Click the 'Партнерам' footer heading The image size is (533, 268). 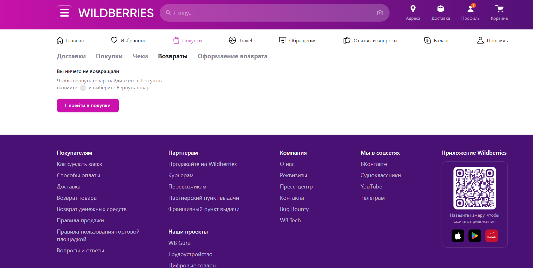[183, 153]
